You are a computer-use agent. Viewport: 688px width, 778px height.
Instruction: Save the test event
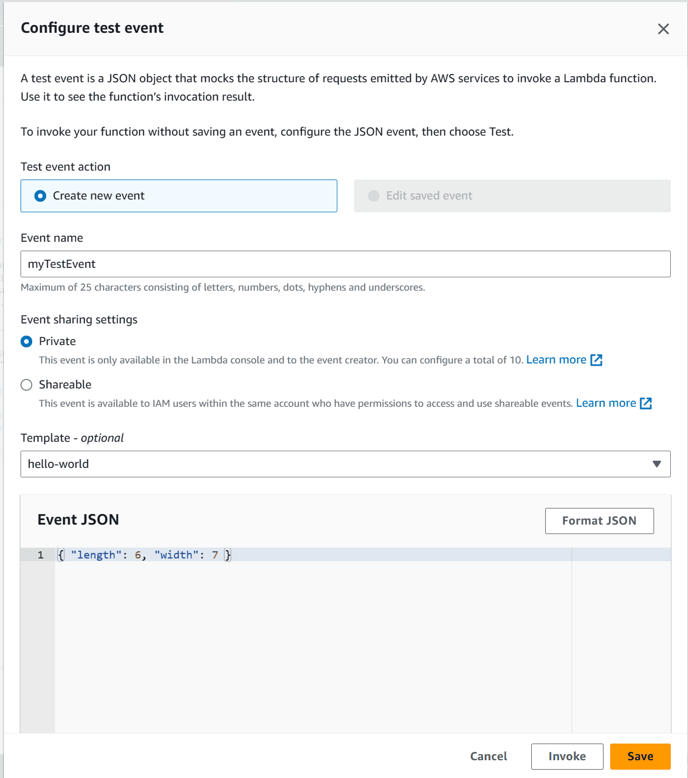(640, 756)
